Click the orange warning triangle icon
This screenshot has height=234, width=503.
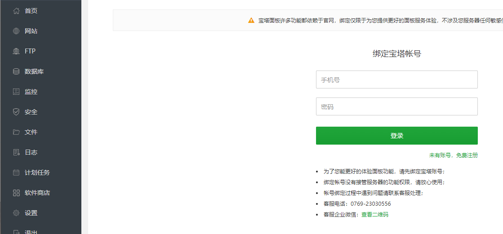click(251, 20)
